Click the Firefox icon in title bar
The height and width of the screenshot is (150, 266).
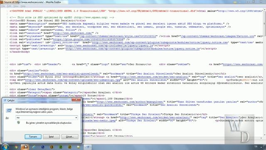2,2
